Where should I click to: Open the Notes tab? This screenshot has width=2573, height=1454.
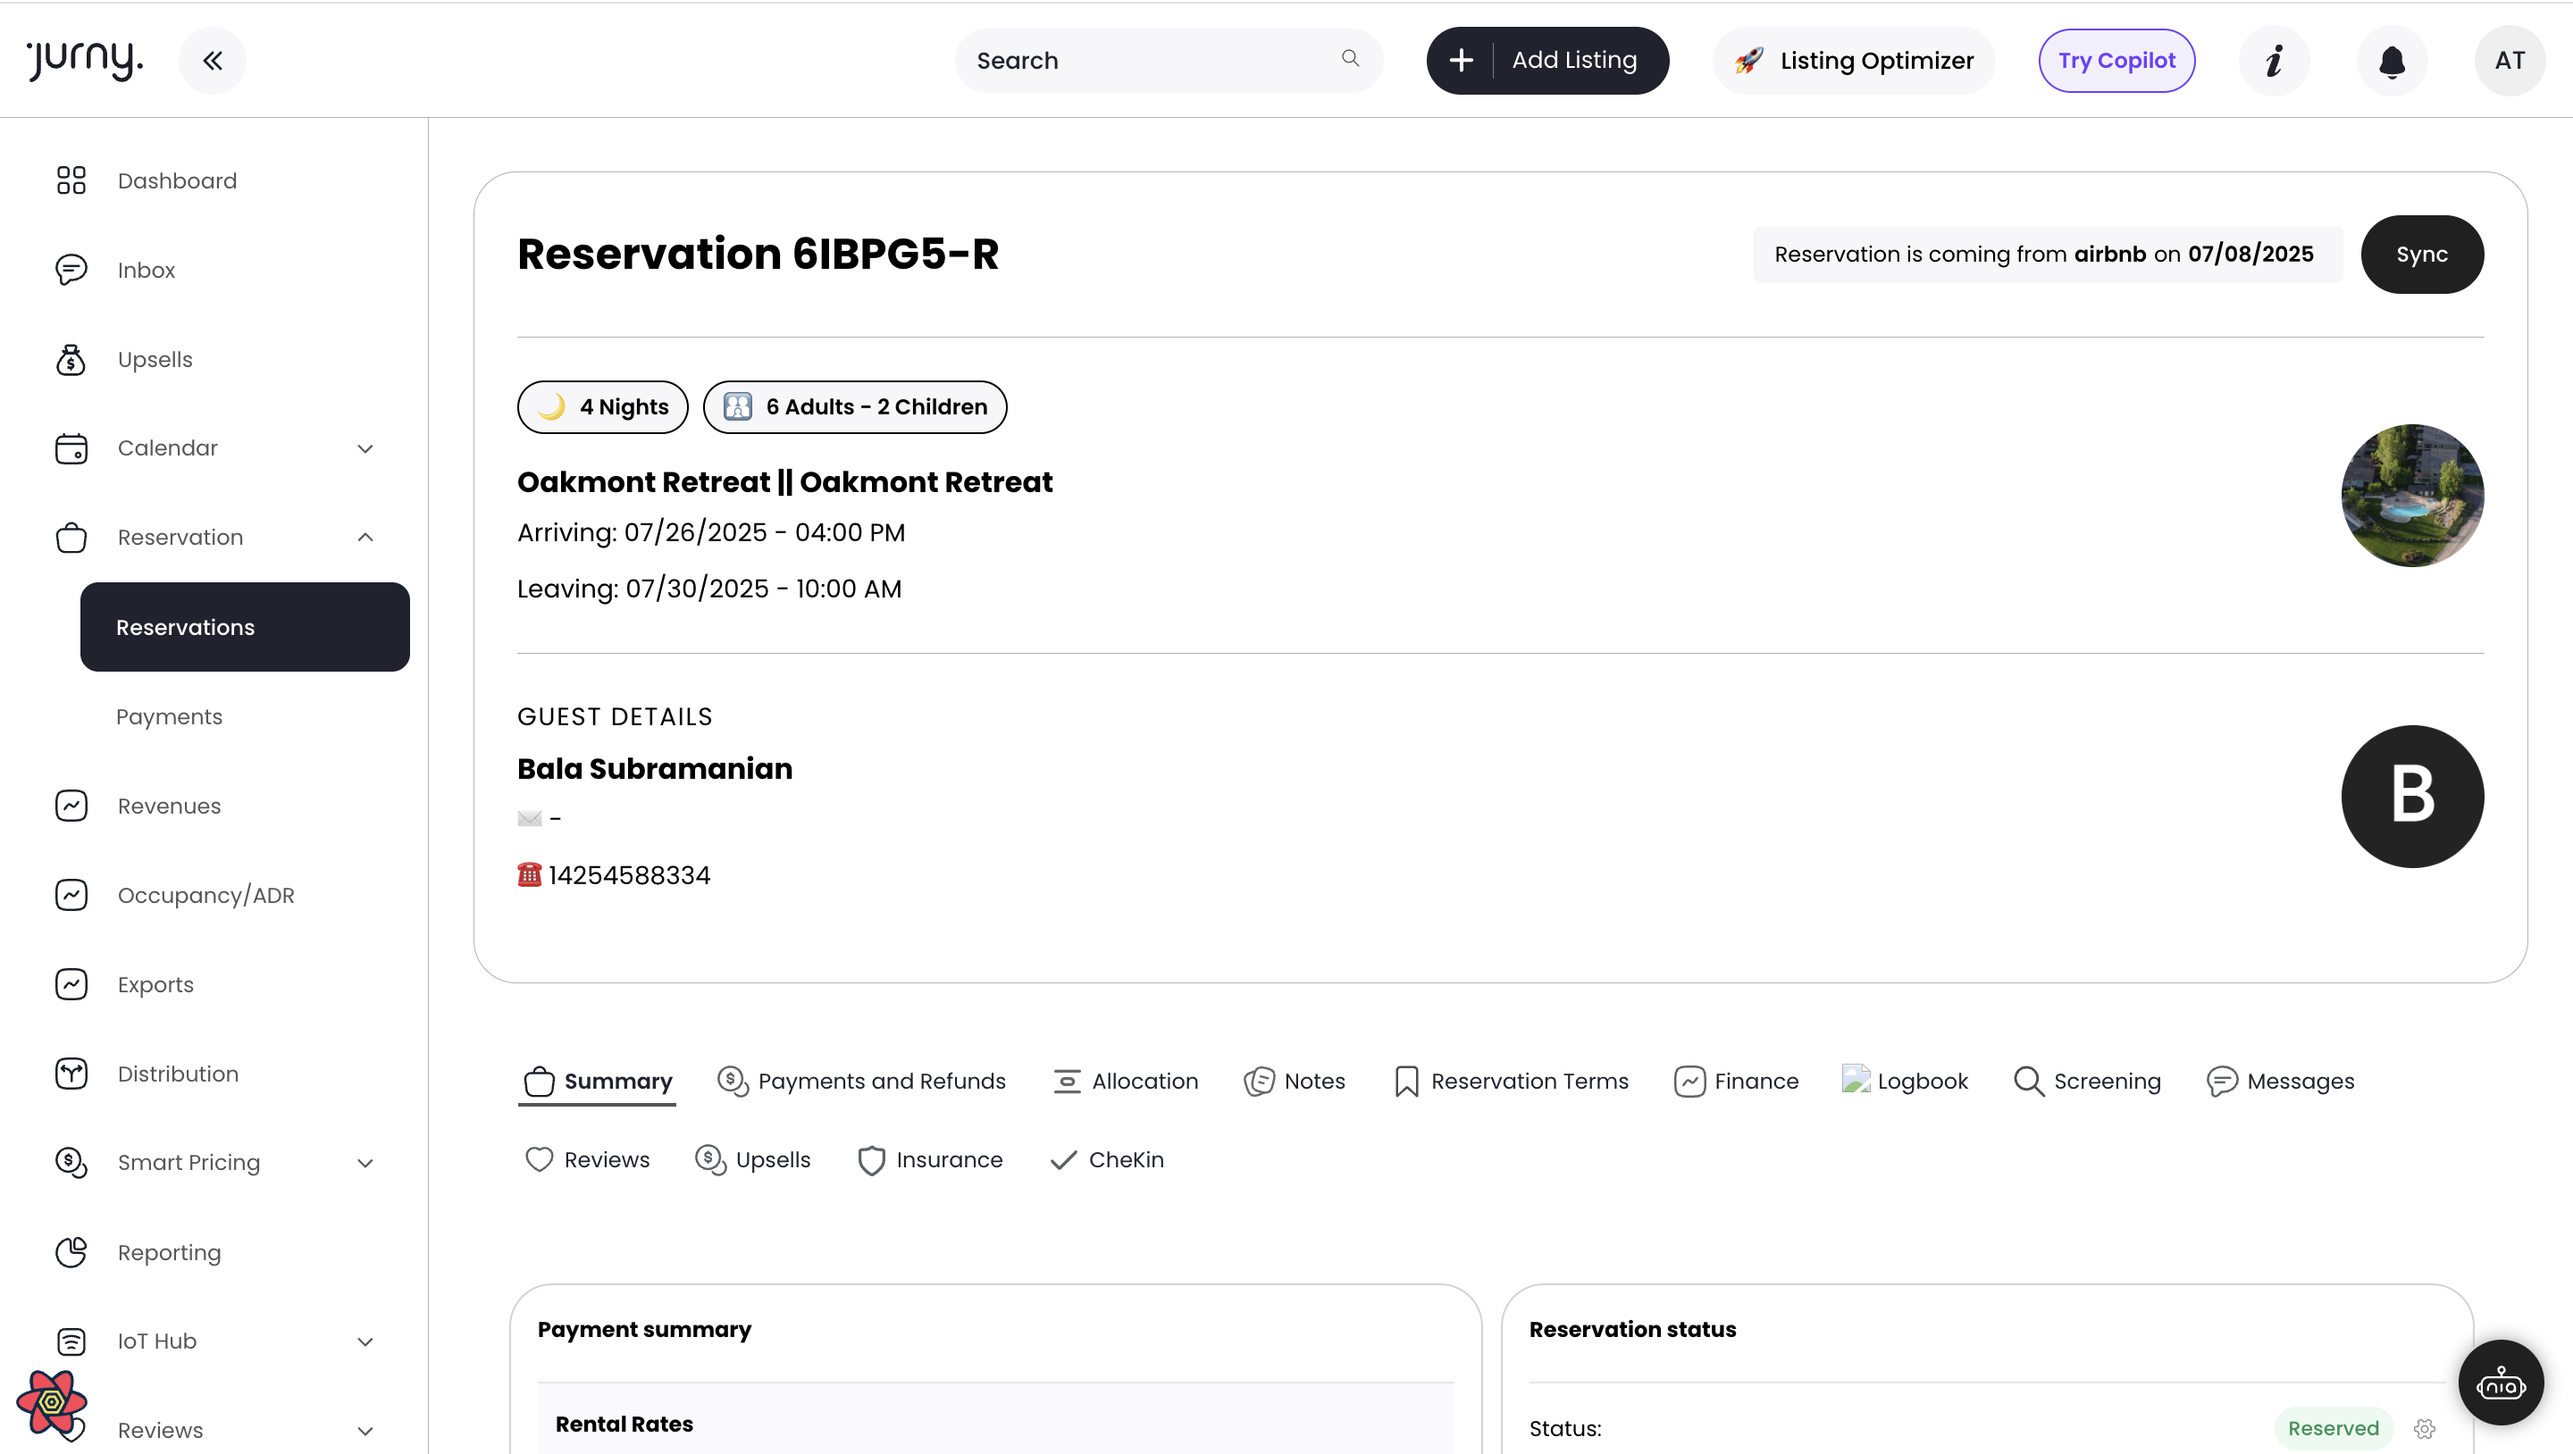pyautogui.click(x=1295, y=1081)
